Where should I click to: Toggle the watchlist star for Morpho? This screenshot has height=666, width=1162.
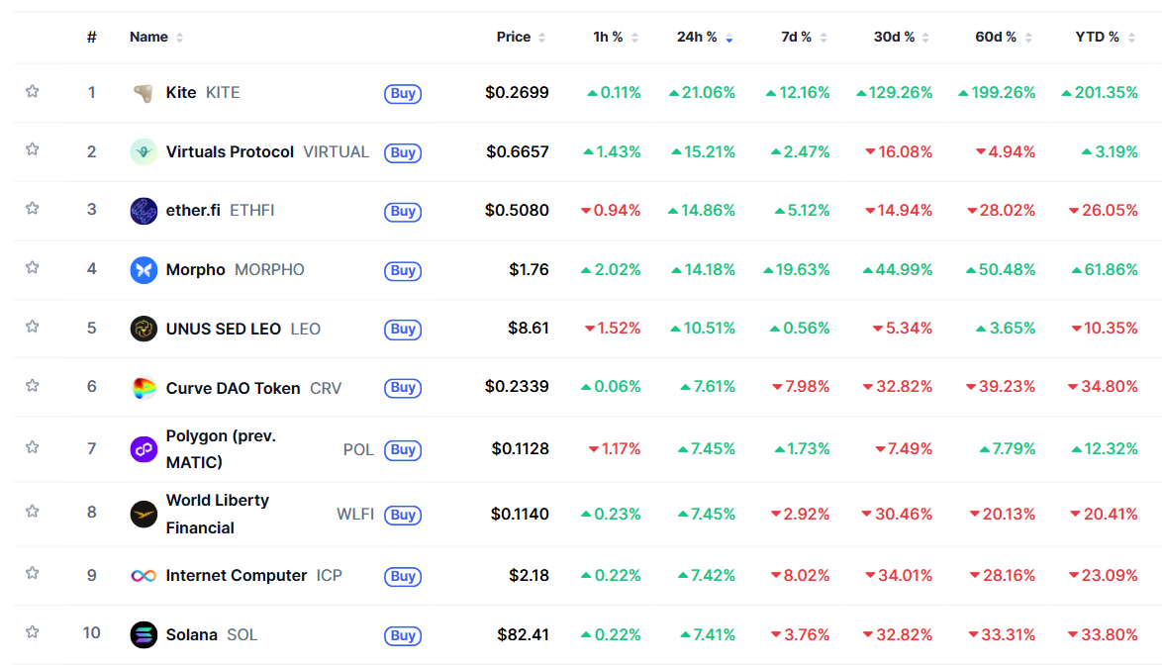point(33,267)
